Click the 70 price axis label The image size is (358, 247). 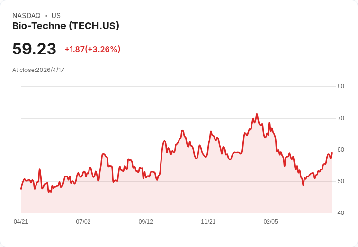(340, 118)
